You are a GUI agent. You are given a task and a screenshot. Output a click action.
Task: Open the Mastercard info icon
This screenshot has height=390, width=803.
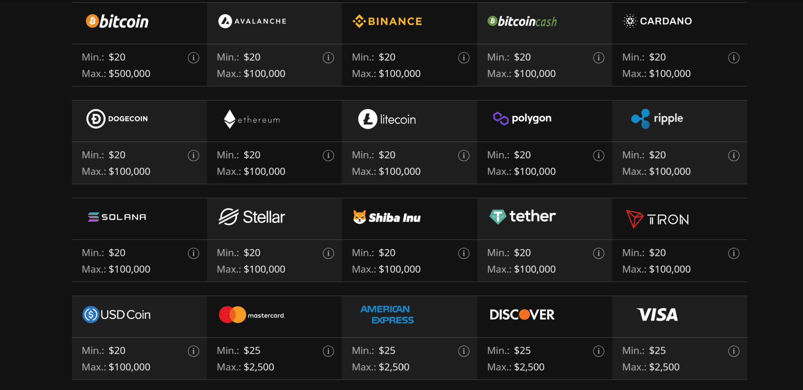(x=328, y=351)
